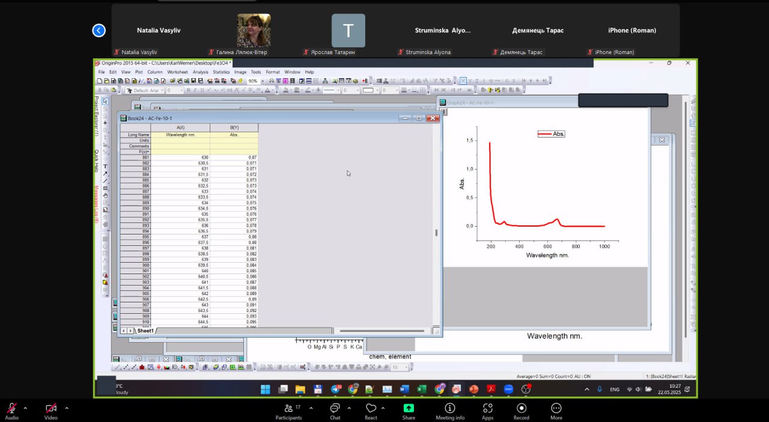Open the Quick Help side tab

96,161
